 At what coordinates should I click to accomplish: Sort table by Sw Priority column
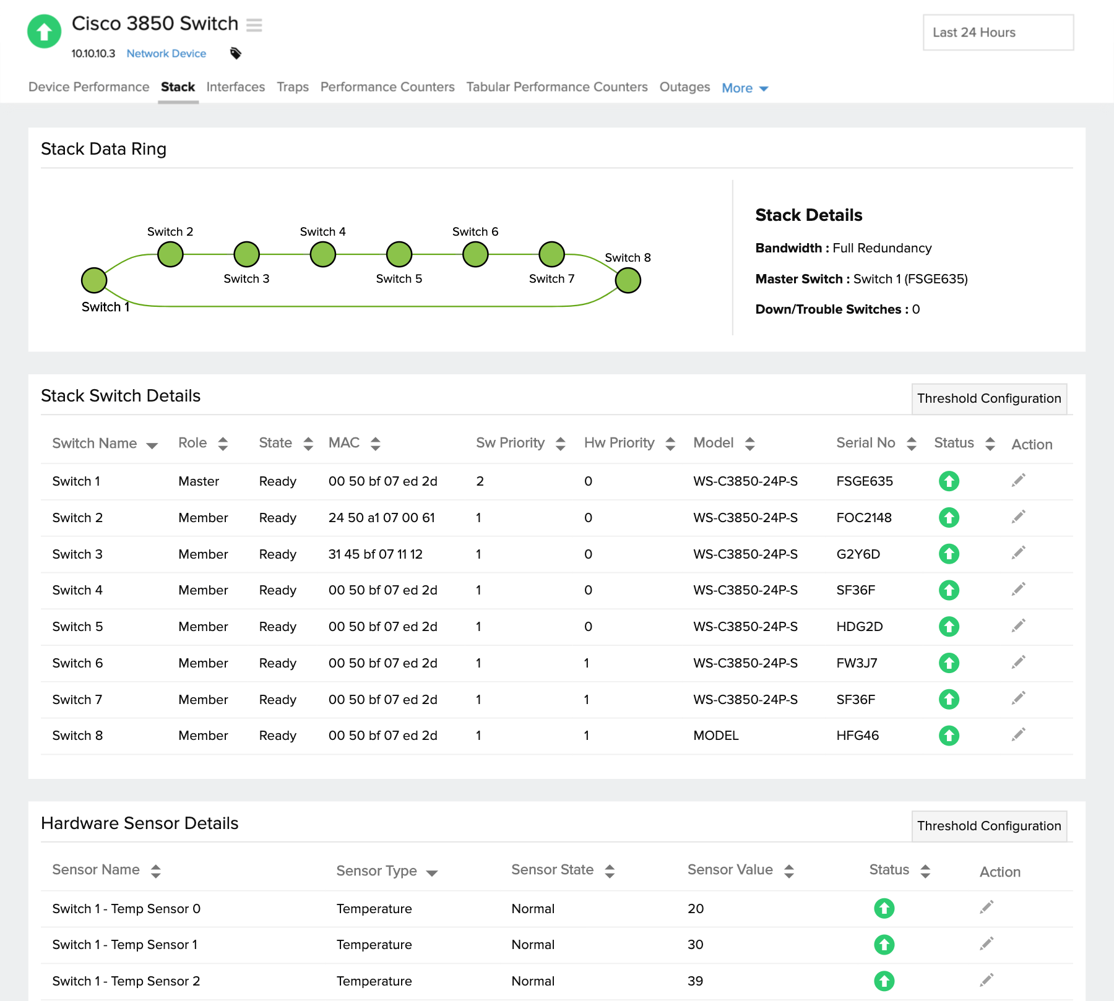point(560,444)
